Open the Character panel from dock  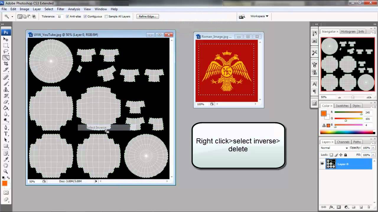[x=315, y=84]
